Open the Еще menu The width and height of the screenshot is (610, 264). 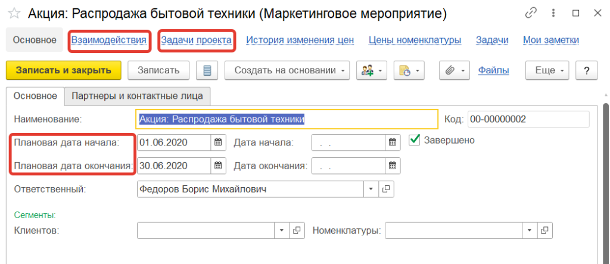coord(548,70)
